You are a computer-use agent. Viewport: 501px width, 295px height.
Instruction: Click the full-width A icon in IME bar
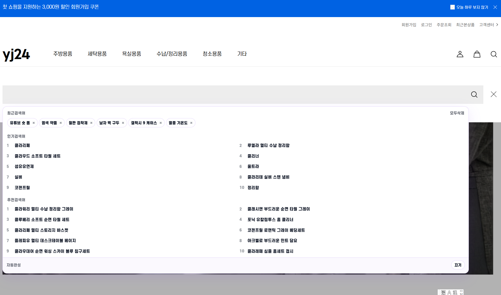coord(449,292)
